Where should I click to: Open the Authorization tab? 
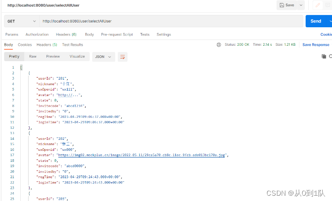[x=37, y=34]
